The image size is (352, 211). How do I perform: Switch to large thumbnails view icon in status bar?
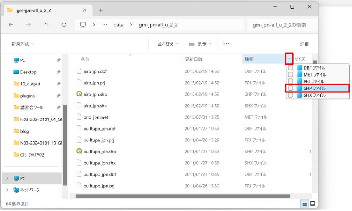312,204
